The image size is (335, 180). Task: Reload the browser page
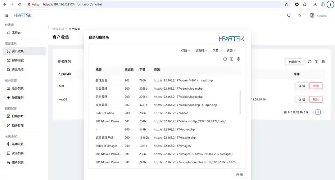[x=19, y=4]
